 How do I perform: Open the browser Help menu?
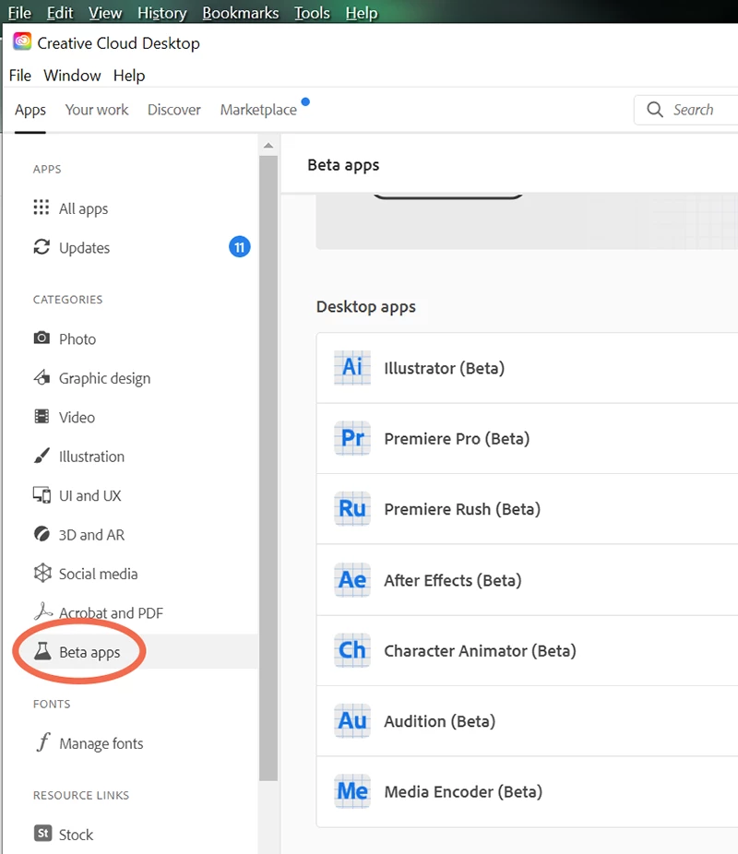(361, 13)
